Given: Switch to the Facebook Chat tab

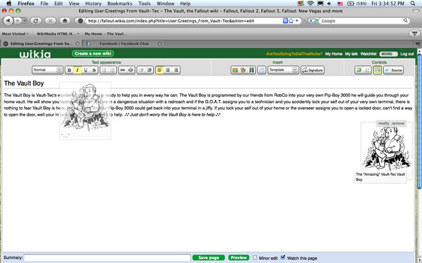Looking at the screenshot, I should coord(123,43).
